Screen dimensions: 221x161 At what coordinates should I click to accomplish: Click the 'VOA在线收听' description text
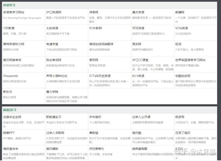click(x=183, y=34)
